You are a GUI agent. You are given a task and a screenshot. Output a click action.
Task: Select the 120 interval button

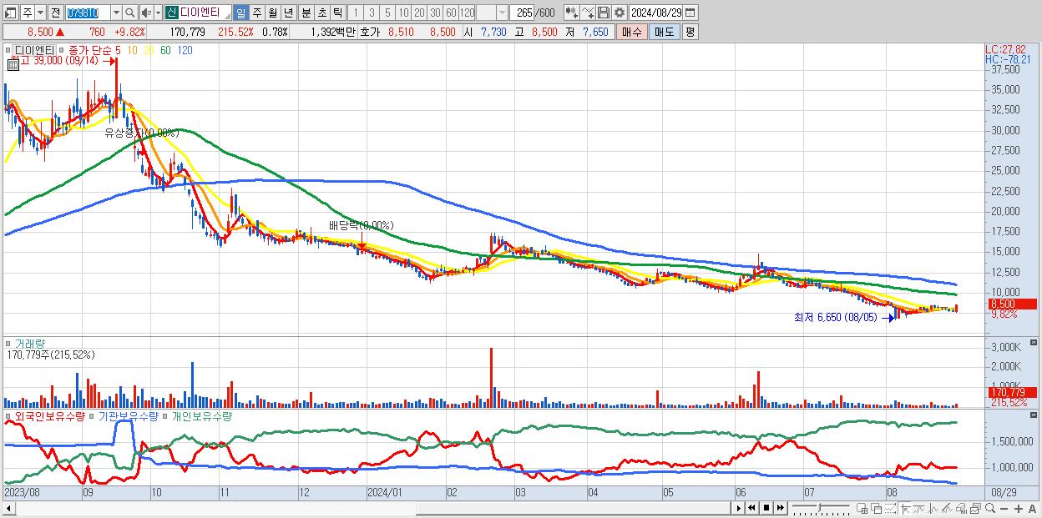(x=468, y=13)
